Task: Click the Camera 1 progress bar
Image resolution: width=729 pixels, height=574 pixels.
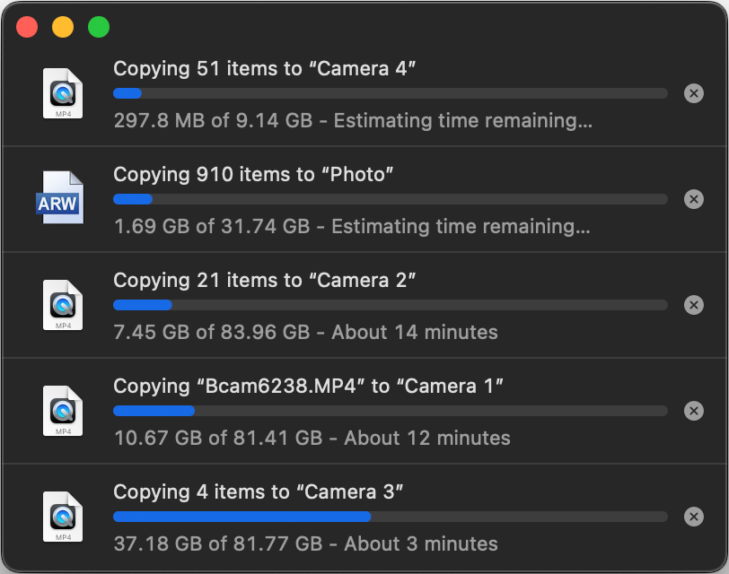Action: tap(391, 411)
